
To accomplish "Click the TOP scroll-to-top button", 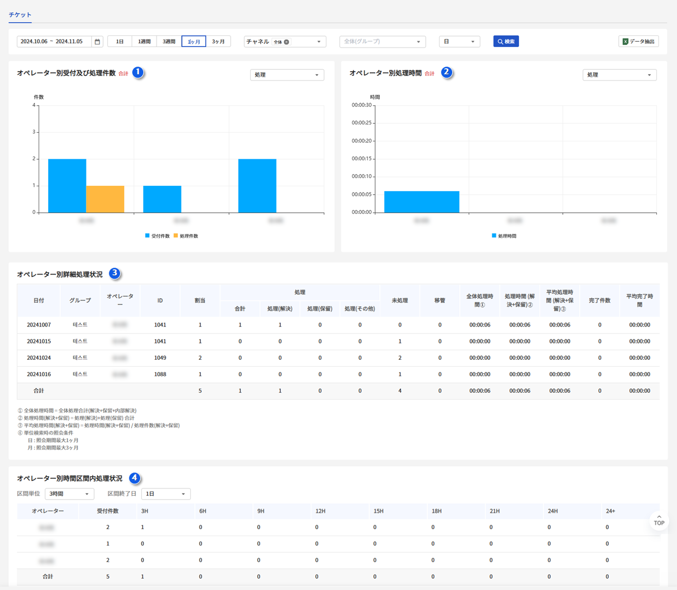I will tap(658, 520).
